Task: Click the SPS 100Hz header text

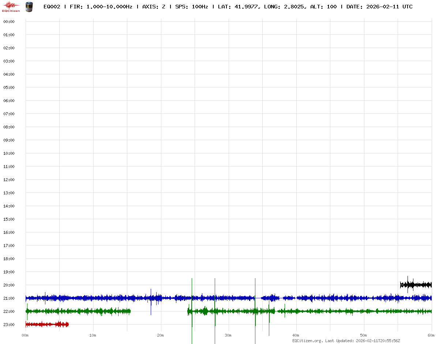Action: (191, 7)
